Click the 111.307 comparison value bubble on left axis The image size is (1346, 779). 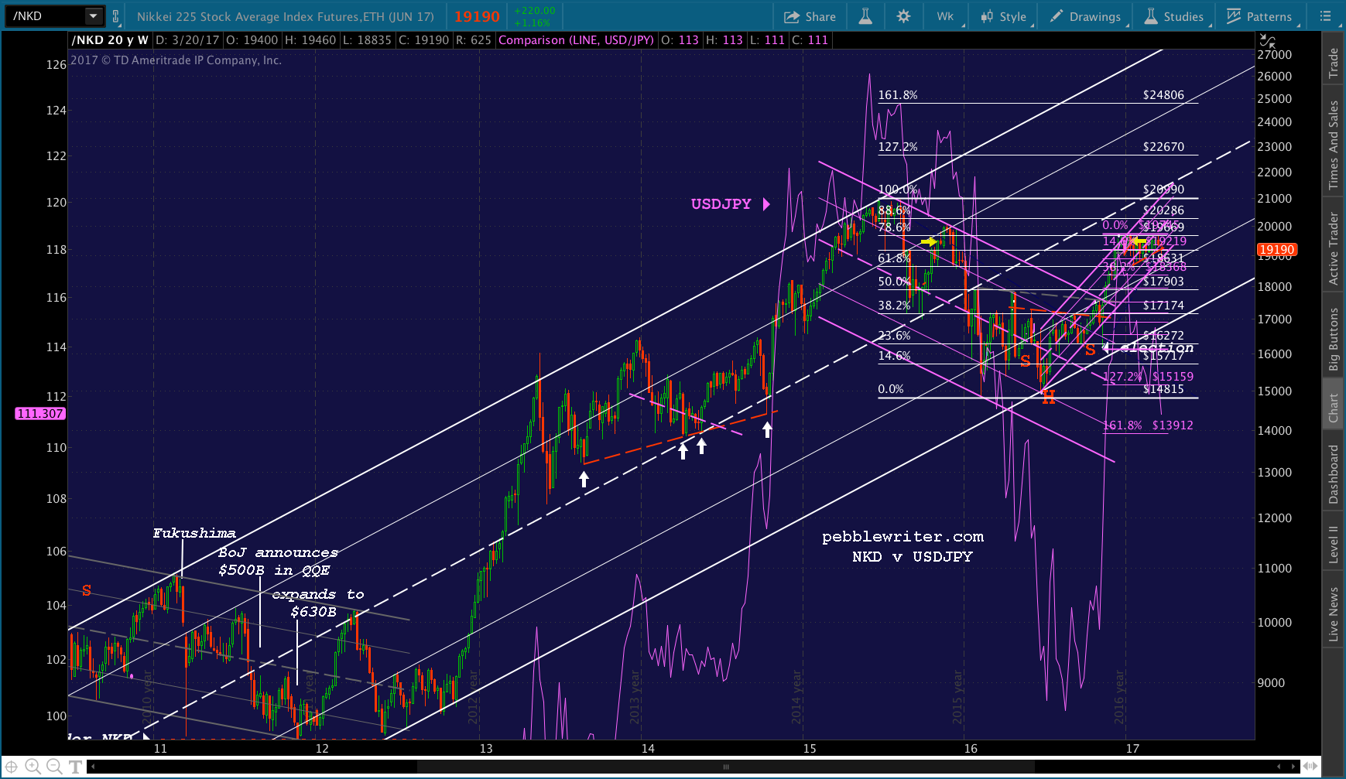40,414
